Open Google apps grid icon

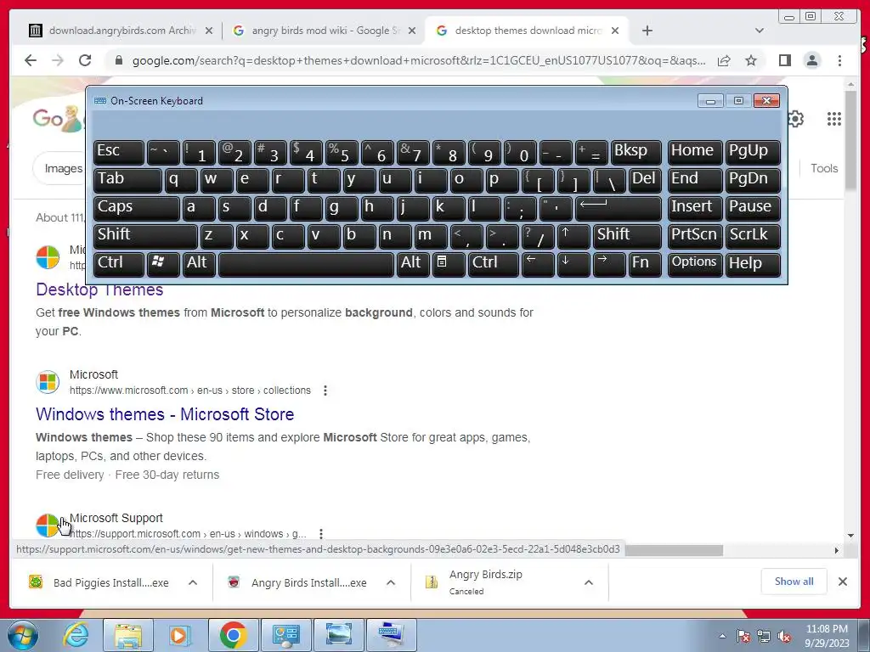tap(834, 119)
